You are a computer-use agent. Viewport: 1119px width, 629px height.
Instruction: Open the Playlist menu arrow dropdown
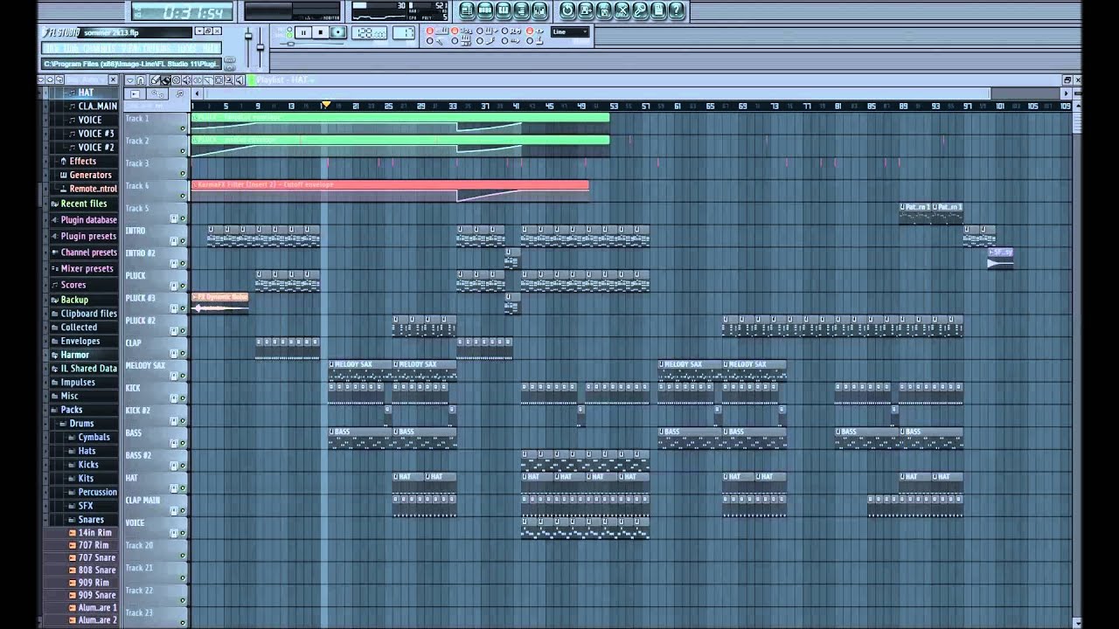tap(129, 79)
